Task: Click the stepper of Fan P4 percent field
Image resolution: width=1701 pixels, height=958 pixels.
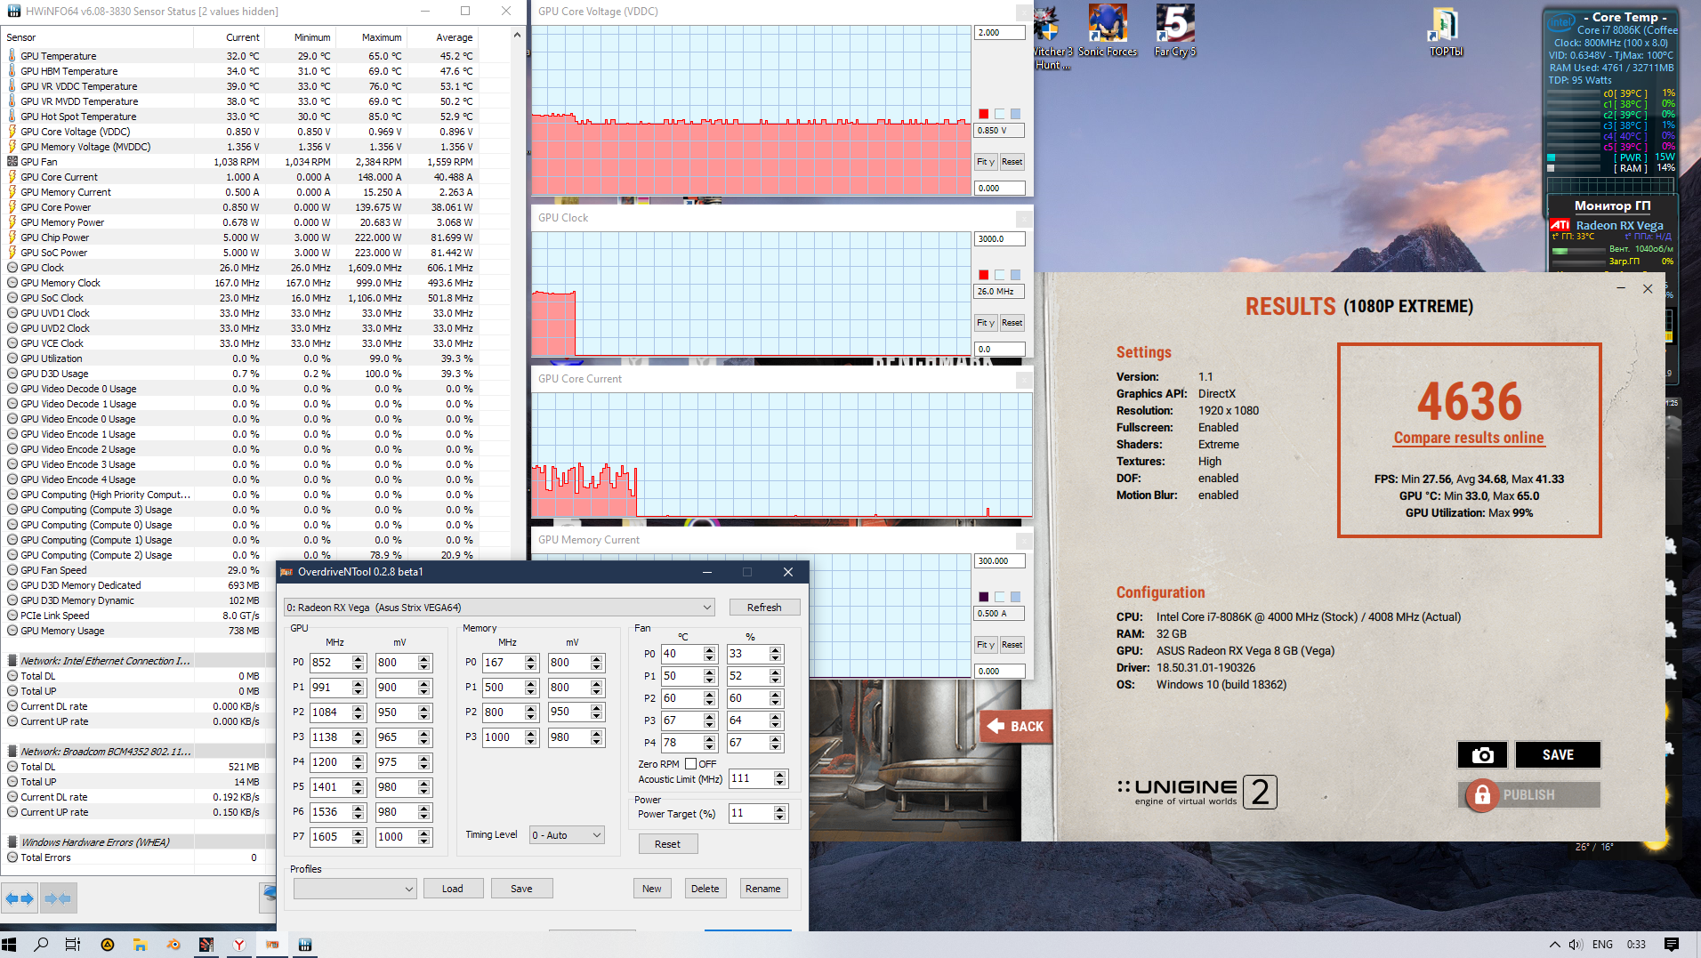Action: coord(776,743)
